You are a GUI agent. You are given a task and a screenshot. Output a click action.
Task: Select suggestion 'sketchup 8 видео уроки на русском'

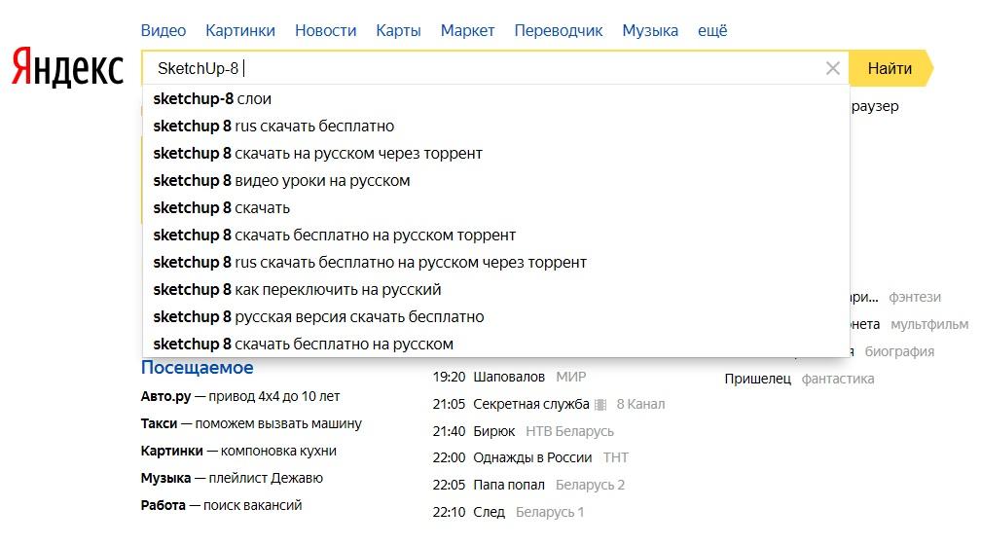click(496, 180)
